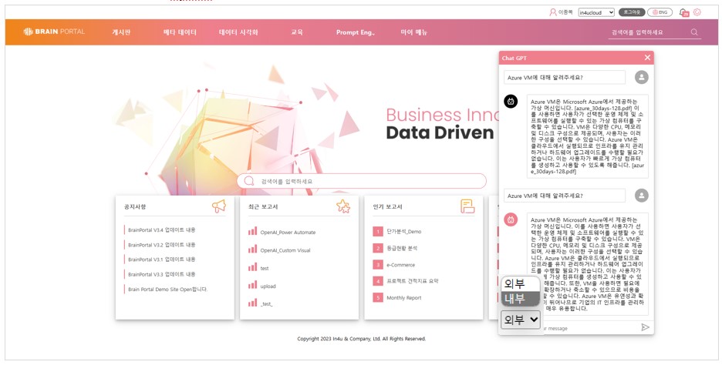The image size is (722, 365).
Task: Click chart icon beside OpenAI_Custom Visual
Action: coord(252,249)
